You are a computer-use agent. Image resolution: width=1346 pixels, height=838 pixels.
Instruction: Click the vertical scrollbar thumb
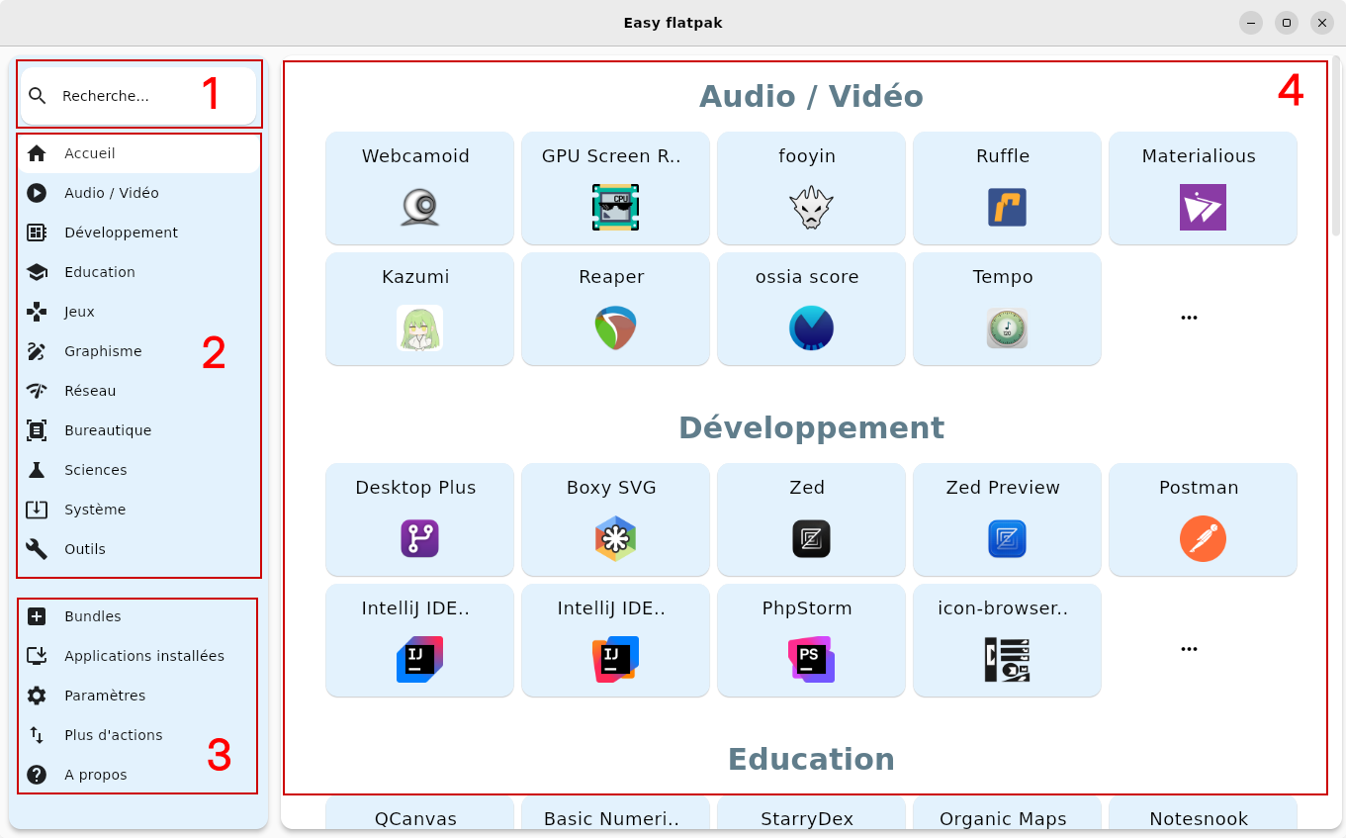pos(1336,145)
